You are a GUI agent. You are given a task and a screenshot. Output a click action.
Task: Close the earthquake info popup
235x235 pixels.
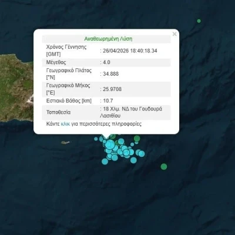pos(174,34)
